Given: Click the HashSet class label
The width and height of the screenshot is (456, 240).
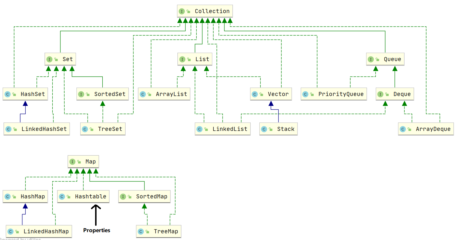Looking at the screenshot, I should 33,94.
